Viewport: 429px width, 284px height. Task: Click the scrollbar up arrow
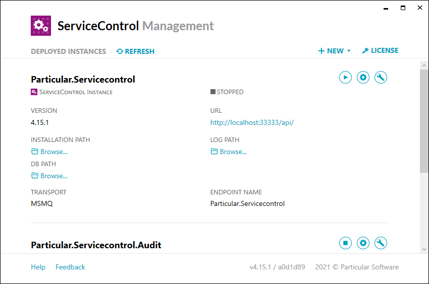click(x=424, y=65)
